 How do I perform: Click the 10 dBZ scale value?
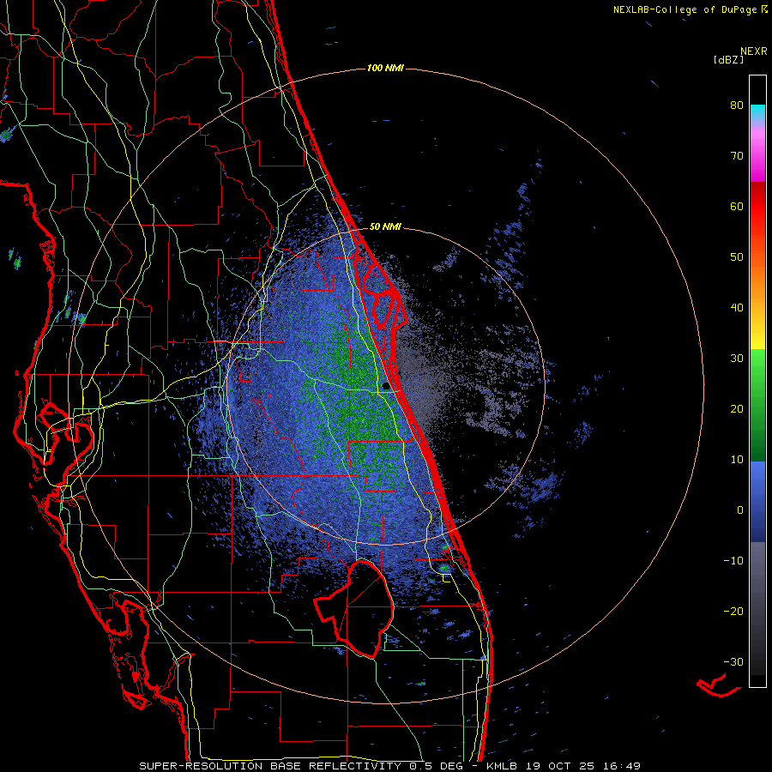click(x=737, y=460)
